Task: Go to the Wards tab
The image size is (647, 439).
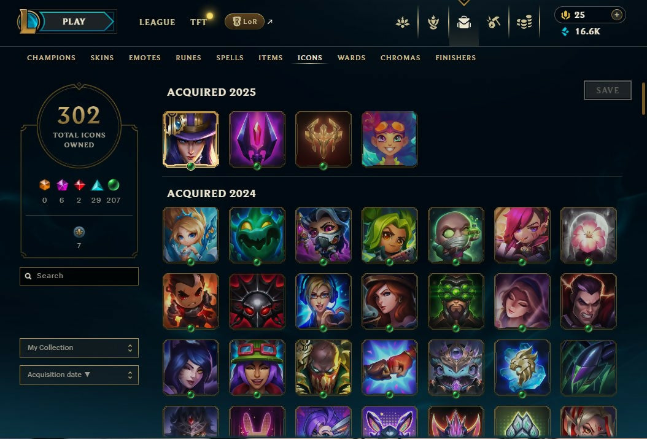Action: coord(351,58)
